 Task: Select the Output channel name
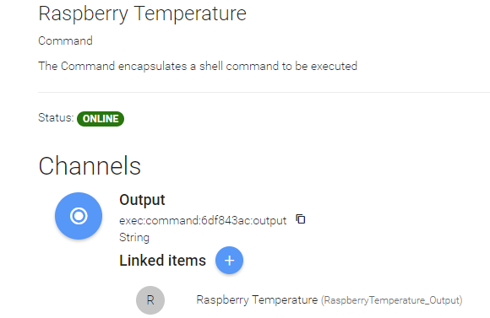(142, 201)
